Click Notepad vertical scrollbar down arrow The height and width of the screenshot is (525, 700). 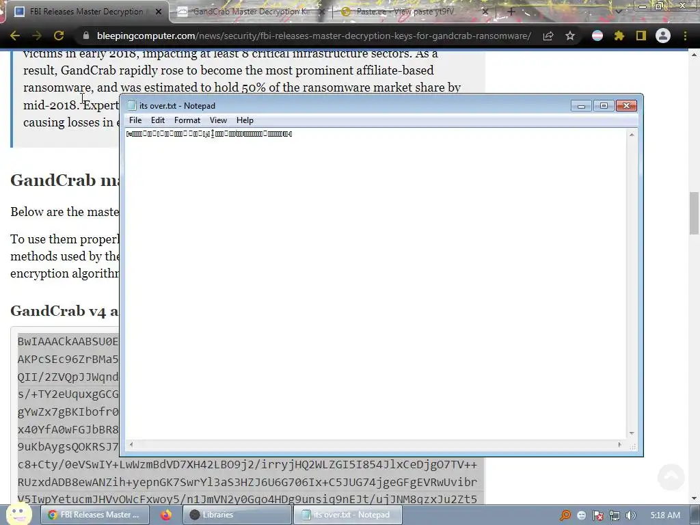coord(632,433)
